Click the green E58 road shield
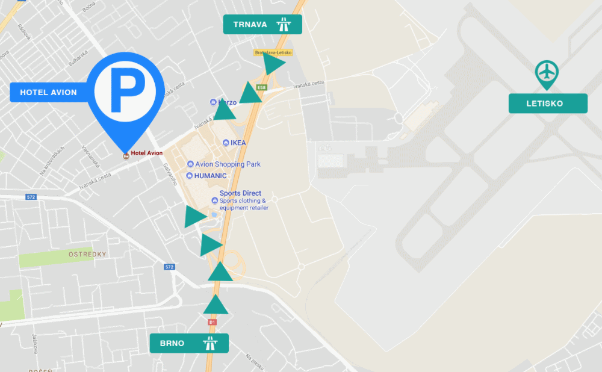The image size is (602, 372). pyautogui.click(x=261, y=87)
